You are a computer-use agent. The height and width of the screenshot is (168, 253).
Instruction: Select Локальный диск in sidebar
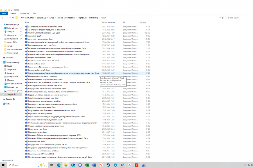(15, 91)
